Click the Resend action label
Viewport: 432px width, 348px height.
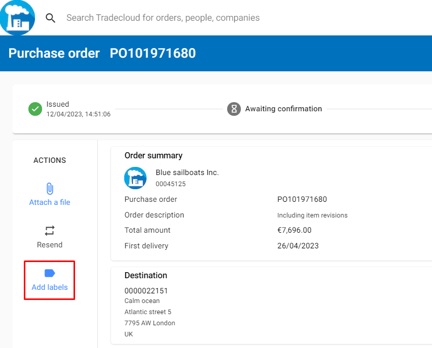pyautogui.click(x=50, y=245)
